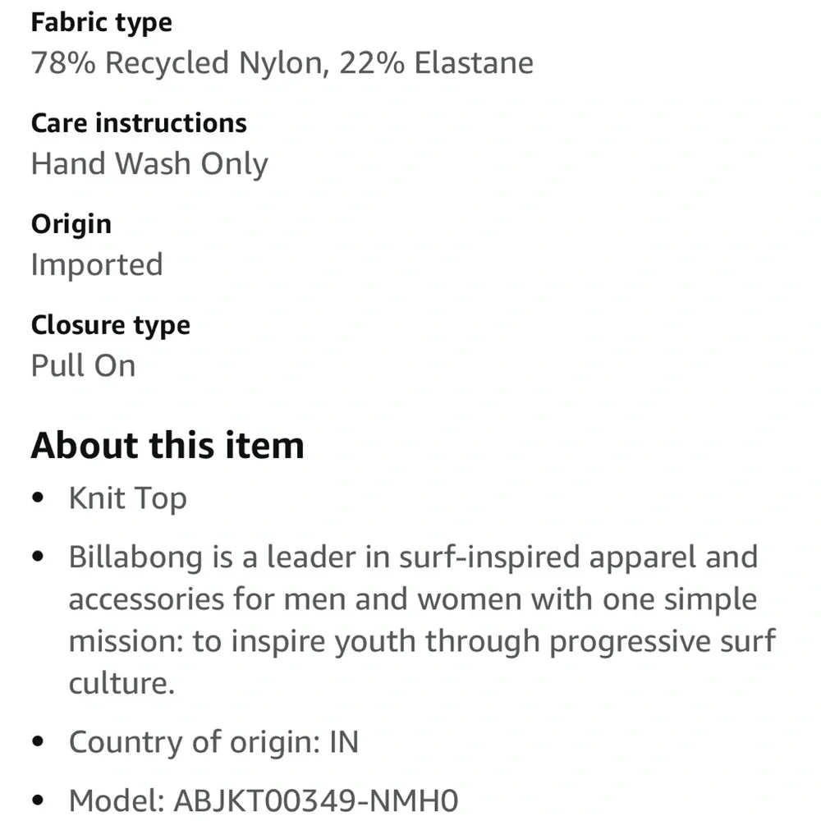Click the Imported value text
The height and width of the screenshot is (821, 821).
point(97,265)
